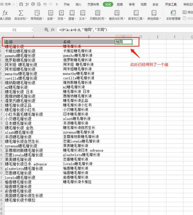Image resolution: width=193 pixels, height=215 pixels.
Task: Expand the 数学和三角 dropdown
Action: [144, 18]
